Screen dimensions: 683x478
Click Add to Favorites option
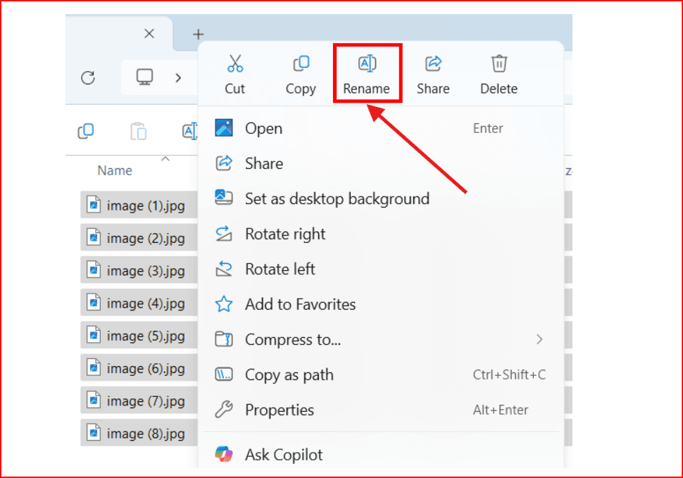[300, 304]
